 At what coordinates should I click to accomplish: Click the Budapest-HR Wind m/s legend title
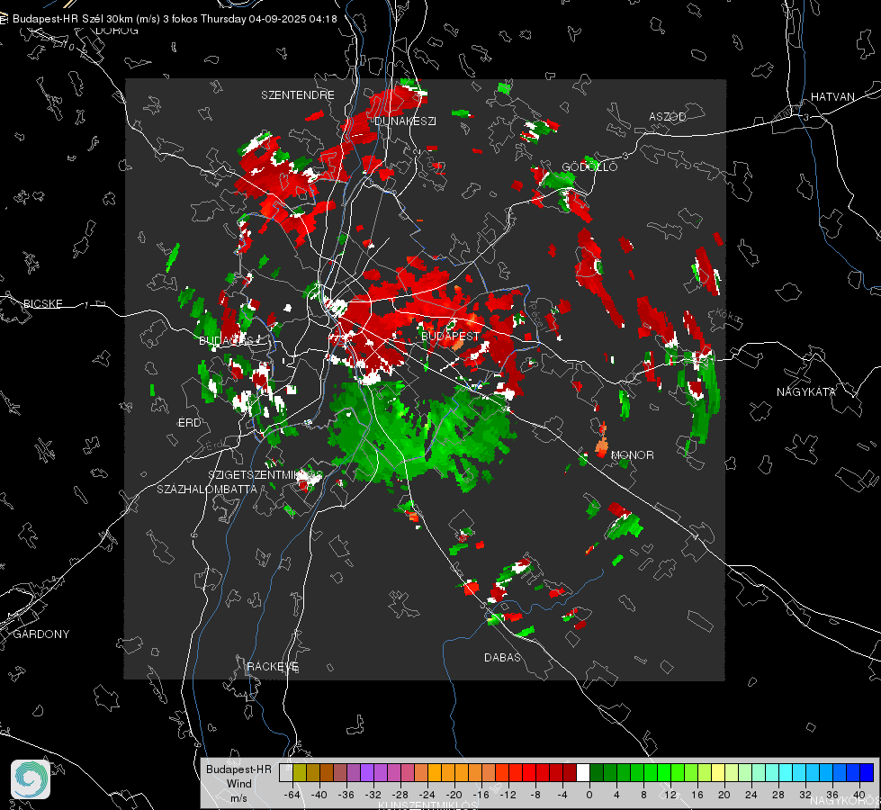238,784
